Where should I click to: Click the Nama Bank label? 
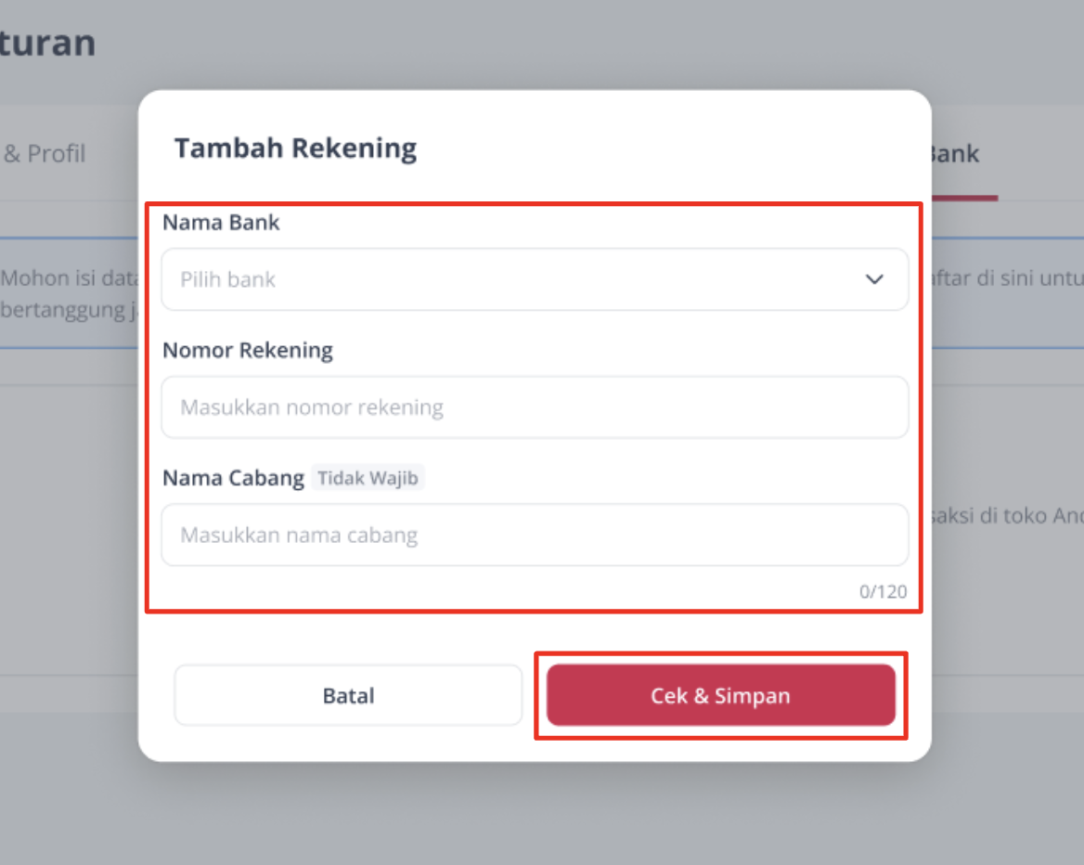point(221,223)
